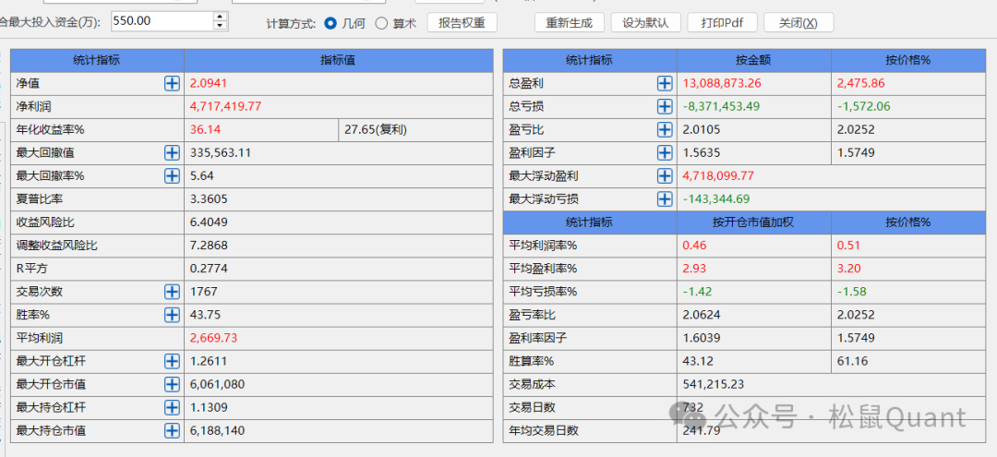
Task: Open details for 最大回撤值 plus icon
Action: 172,152
